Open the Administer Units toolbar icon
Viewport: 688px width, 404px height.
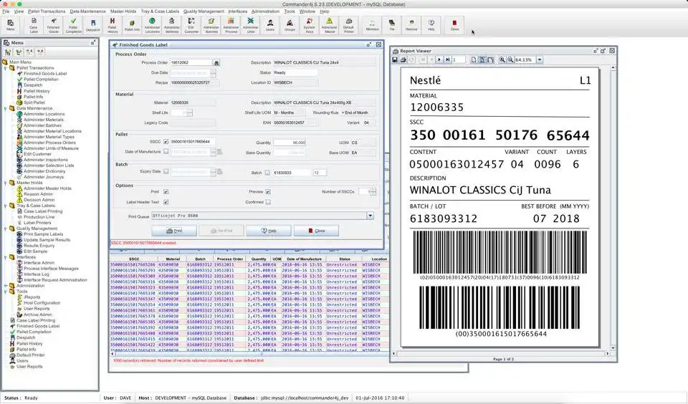click(x=251, y=26)
